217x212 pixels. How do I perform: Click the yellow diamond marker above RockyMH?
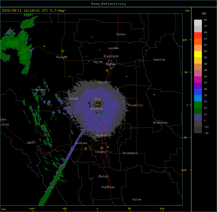pyautogui.click(x=63, y=51)
